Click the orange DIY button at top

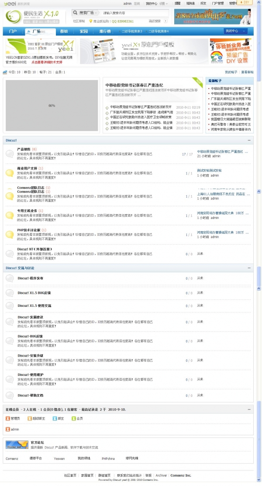245,2
